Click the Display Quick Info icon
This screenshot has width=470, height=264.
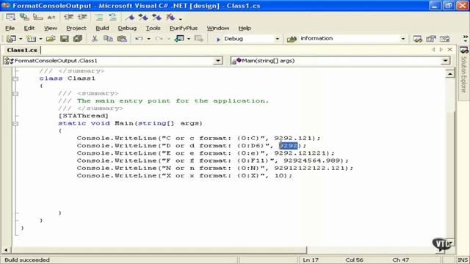[x=37, y=18]
